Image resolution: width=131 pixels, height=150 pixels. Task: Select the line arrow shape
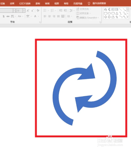click(124, 10)
